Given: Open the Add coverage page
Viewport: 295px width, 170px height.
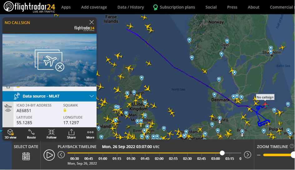Looking at the screenshot, I should tap(94, 7).
